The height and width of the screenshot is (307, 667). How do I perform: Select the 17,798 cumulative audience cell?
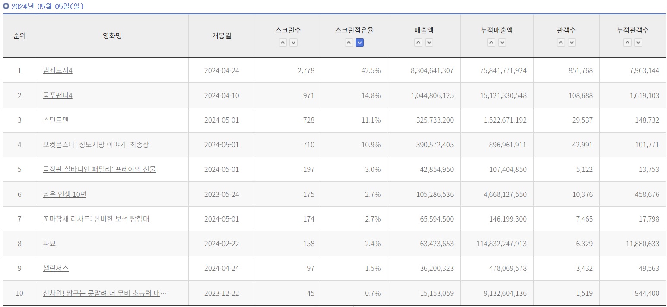coord(632,219)
